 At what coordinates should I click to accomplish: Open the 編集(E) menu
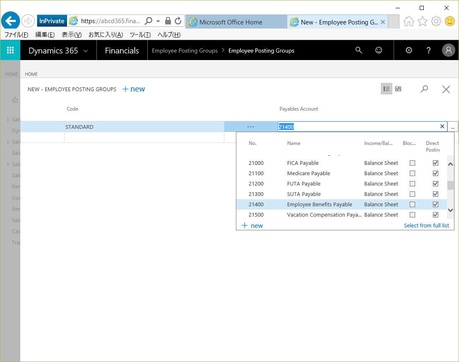tap(45, 35)
